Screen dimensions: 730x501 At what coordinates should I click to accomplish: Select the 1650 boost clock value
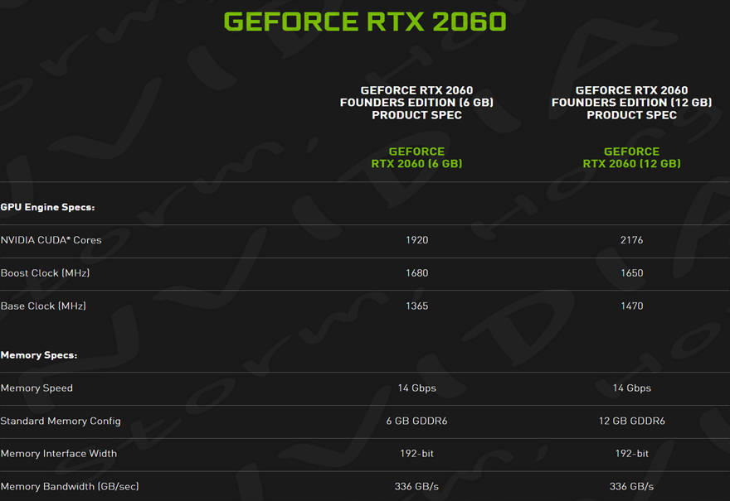click(632, 273)
